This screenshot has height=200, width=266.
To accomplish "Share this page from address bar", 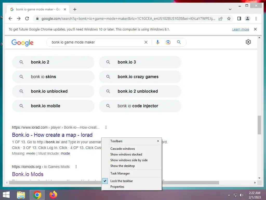I will pos(221,18).
